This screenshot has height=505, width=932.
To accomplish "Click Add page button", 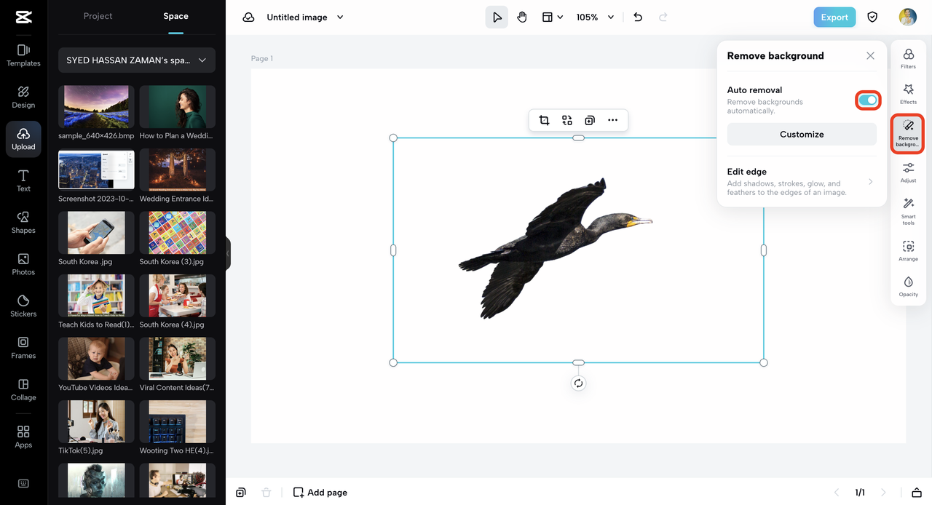I will click(x=320, y=493).
